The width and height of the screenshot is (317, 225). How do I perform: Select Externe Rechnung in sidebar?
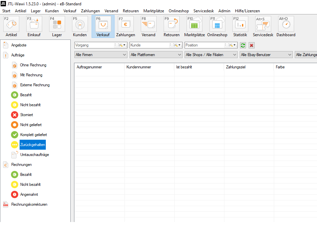click(35, 85)
